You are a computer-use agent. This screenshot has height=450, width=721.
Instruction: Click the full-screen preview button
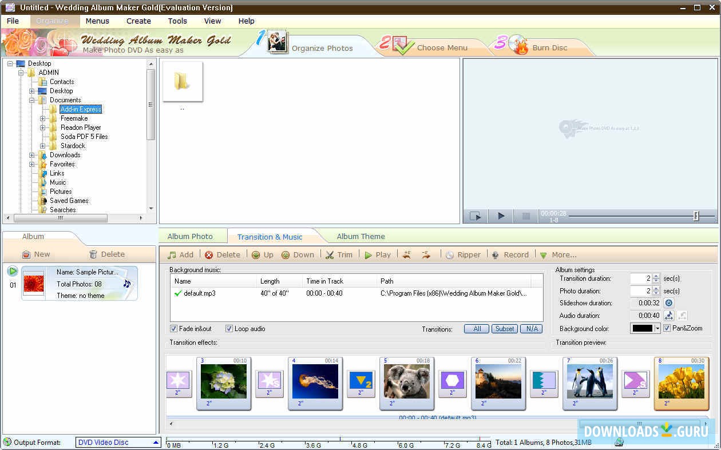tap(476, 216)
